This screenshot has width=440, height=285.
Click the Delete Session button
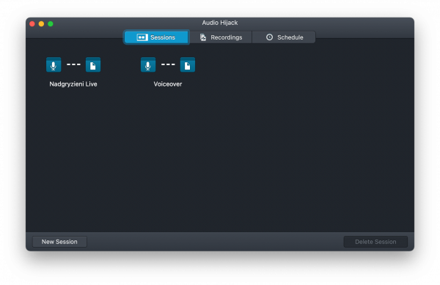click(x=375, y=242)
